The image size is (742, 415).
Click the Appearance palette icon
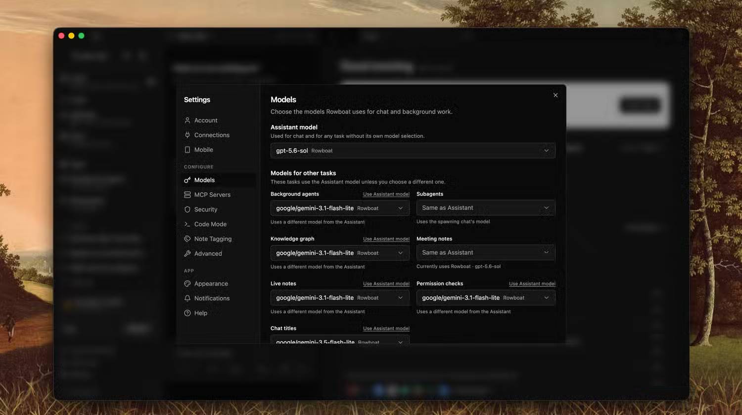point(187,284)
